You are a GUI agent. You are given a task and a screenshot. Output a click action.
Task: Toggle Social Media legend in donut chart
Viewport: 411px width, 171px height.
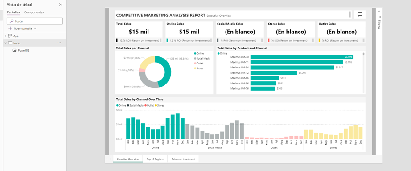pos(202,58)
